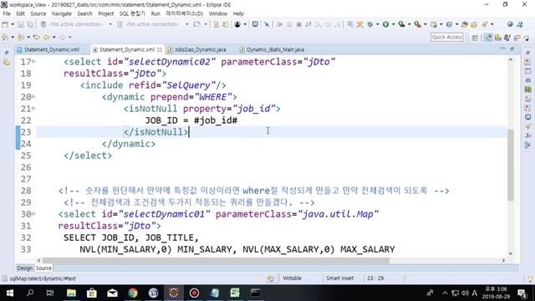This screenshot has height=301, width=535.
Task: Click the Open Type icon in toolbar
Action: click(464, 24)
